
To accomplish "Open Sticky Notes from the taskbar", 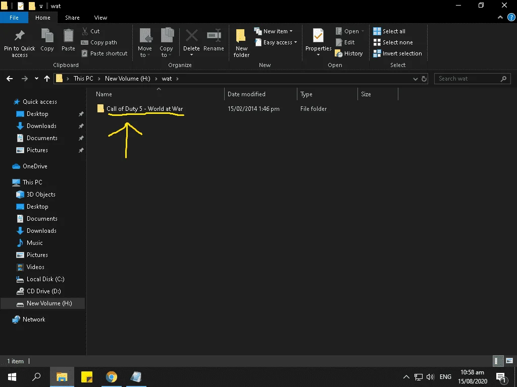I will 87,377.
